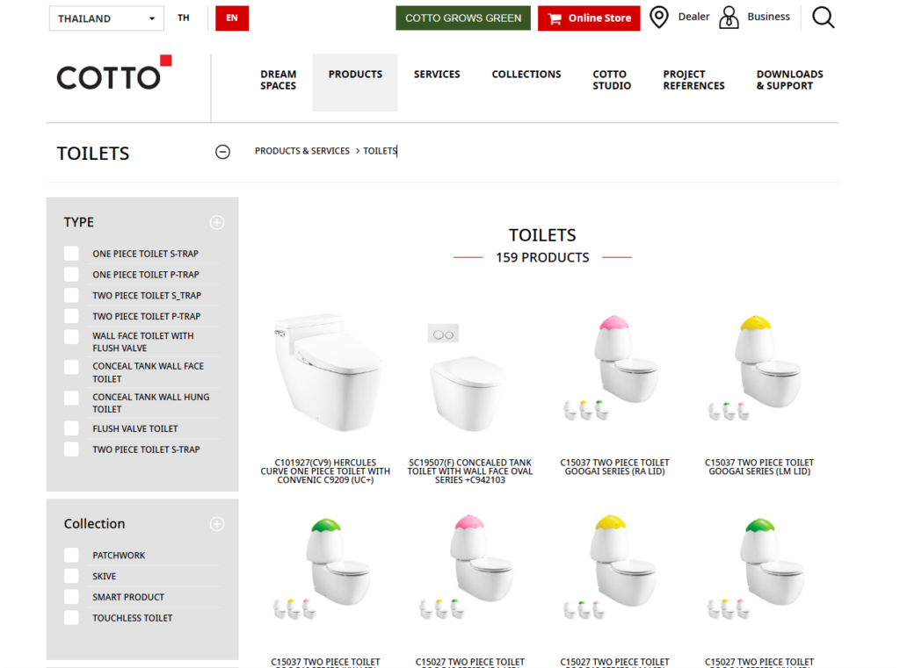Click the plus icon beside TYPE
Viewport: 900px width, 668px height.
click(217, 223)
